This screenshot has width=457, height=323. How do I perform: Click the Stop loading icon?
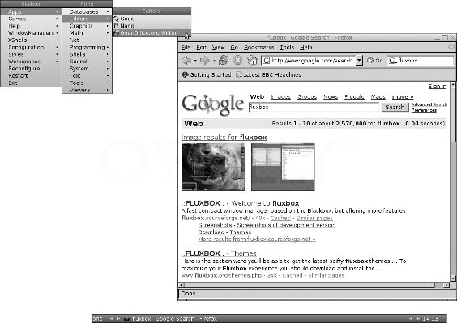point(238,60)
